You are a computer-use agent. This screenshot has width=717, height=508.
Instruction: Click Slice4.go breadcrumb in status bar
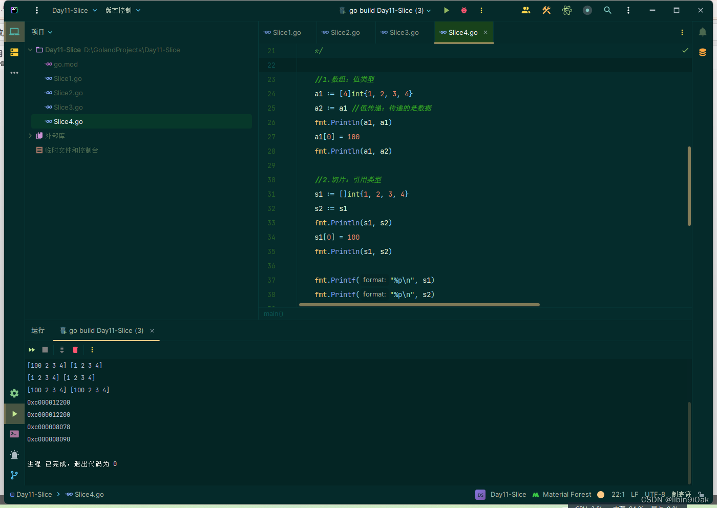click(x=85, y=494)
